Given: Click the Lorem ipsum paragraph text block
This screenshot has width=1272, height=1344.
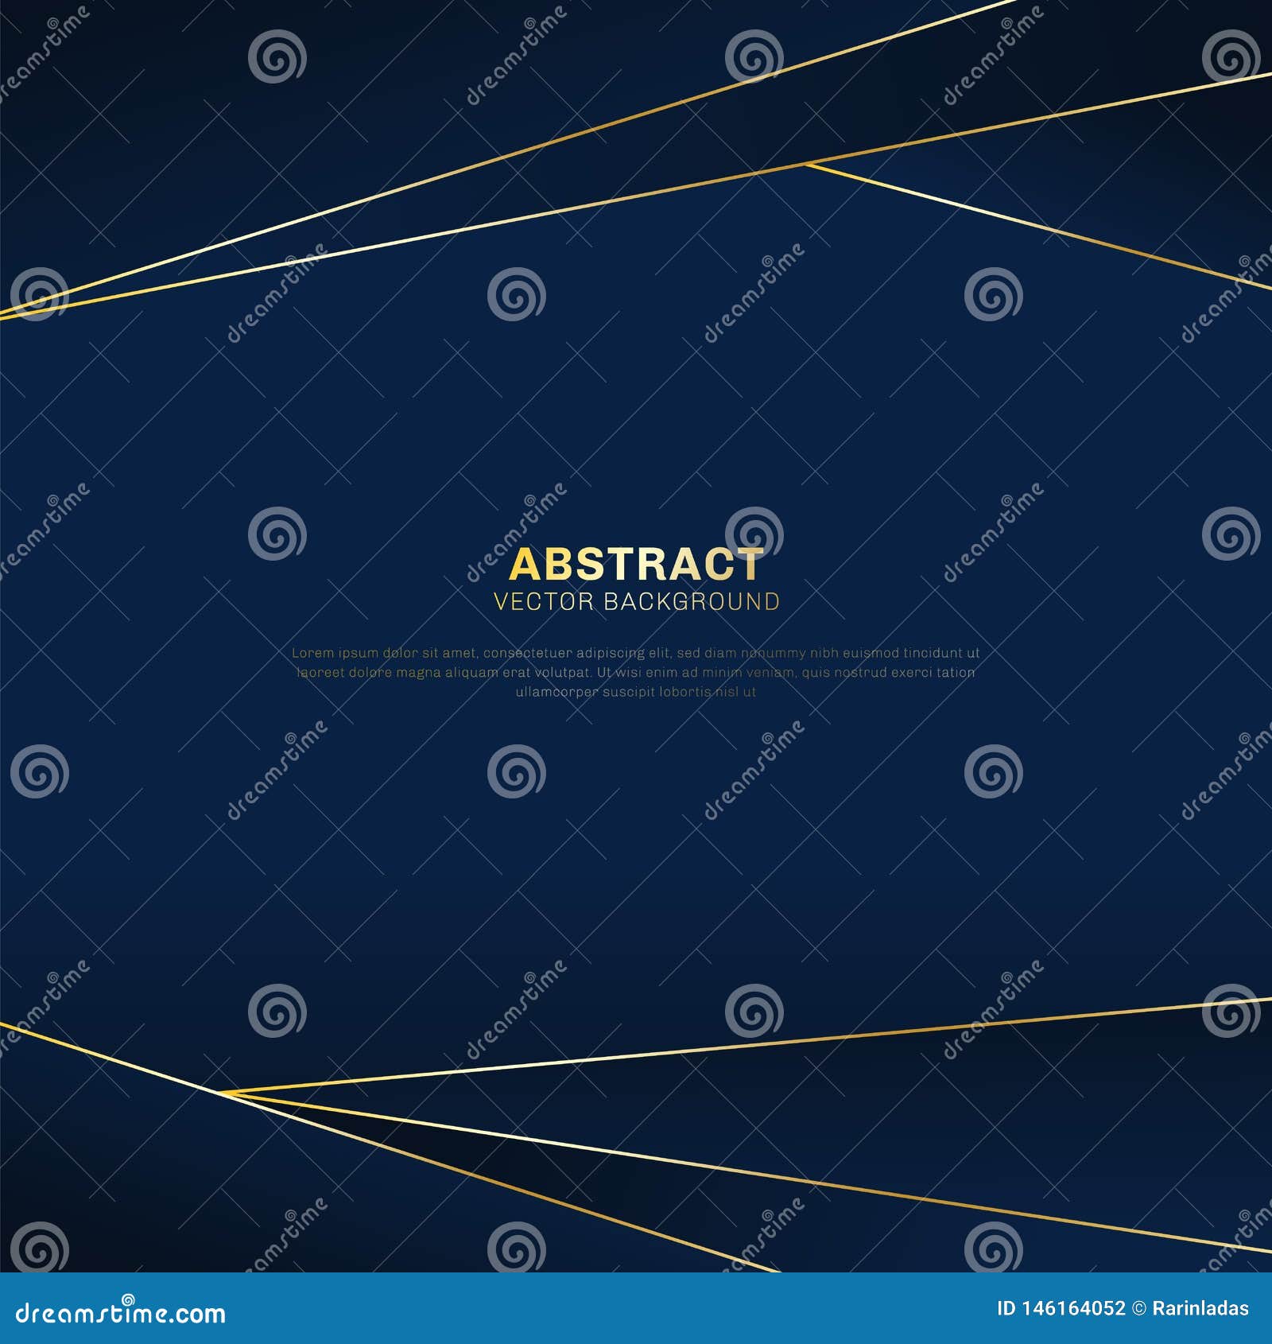Looking at the screenshot, I should pyautogui.click(x=636, y=672).
